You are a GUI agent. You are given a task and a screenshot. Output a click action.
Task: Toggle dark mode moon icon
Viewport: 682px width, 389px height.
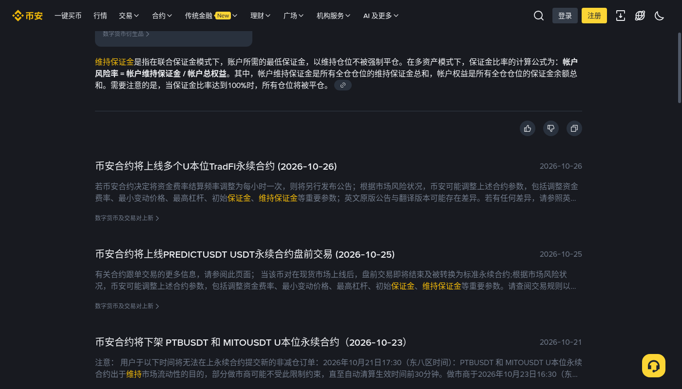pyautogui.click(x=660, y=16)
